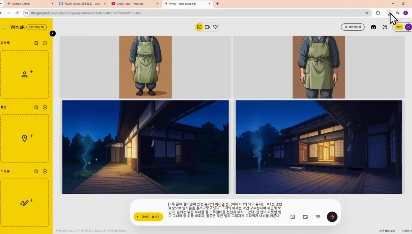Viewport: 412px width, 234px height.
Task: Add a new 장면 scene via plus icon
Action: point(45,107)
